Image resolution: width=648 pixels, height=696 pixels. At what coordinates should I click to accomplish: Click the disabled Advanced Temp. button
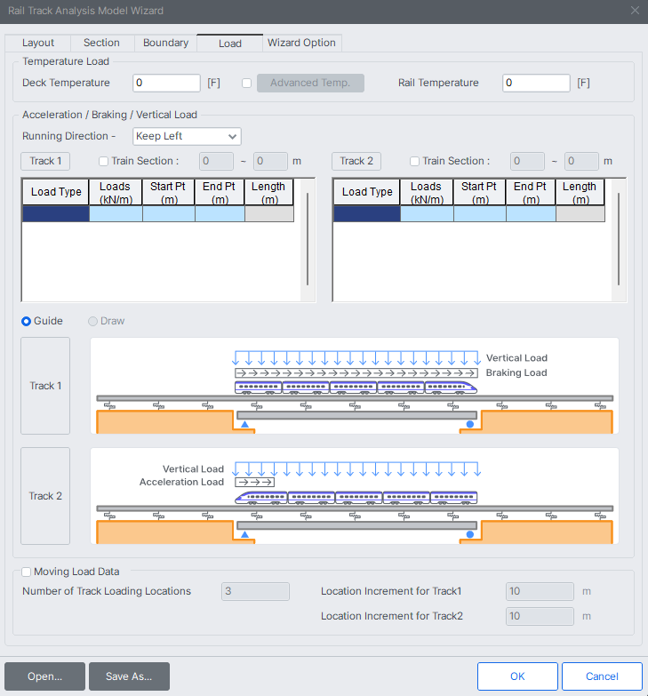[x=310, y=83]
